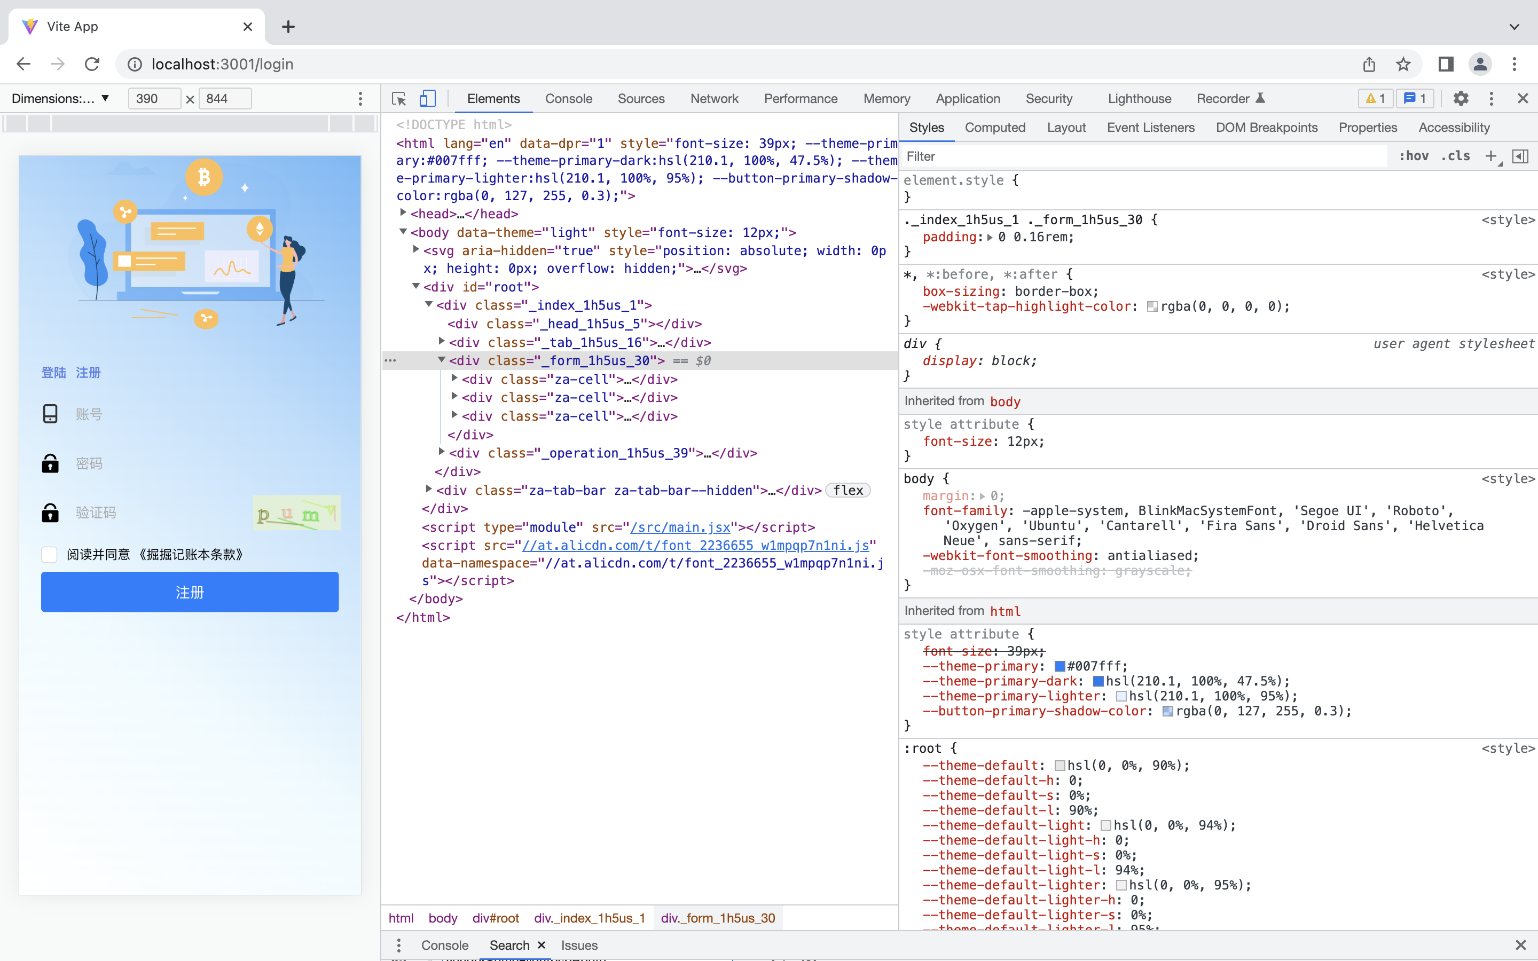Close the bottom drawer panel
1538x961 pixels.
[x=1521, y=945]
